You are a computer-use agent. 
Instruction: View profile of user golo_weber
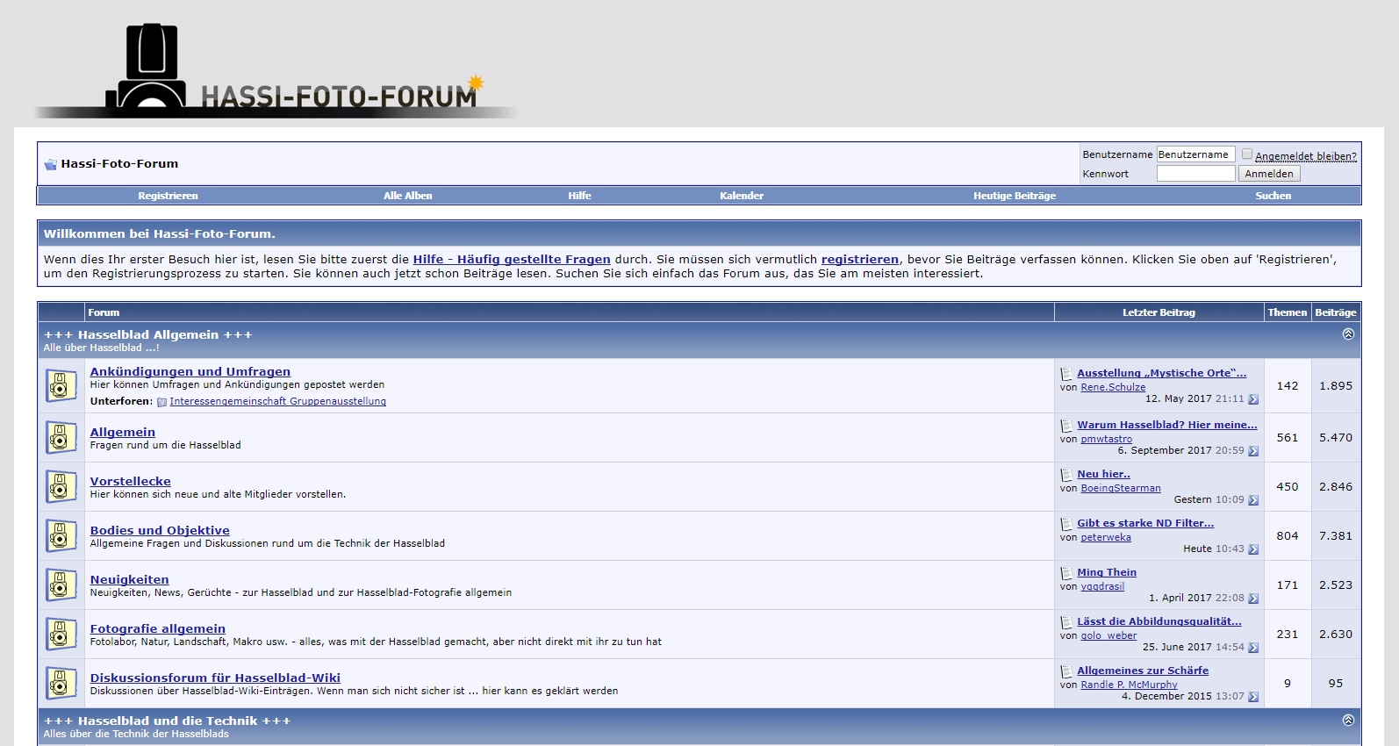click(x=1108, y=635)
